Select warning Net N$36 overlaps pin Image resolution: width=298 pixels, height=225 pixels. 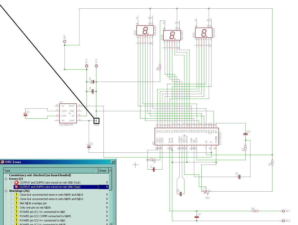pos(33,203)
